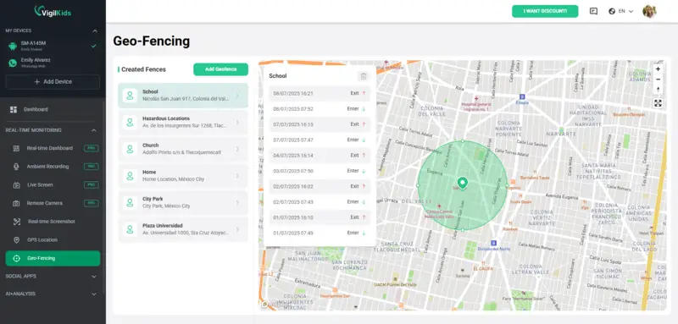Screen dimensions: 678x324
Task: Select the 08/07/2025 16:21 Exit log entry
Action: (x=320, y=93)
